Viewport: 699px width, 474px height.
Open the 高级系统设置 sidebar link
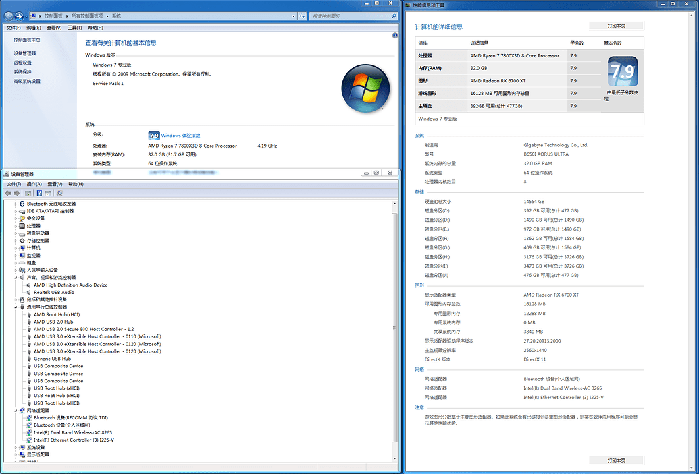coord(28,81)
